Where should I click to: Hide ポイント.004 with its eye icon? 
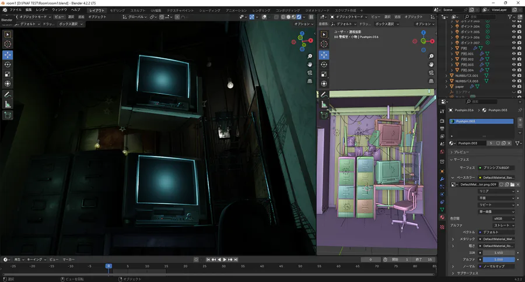coord(513,26)
